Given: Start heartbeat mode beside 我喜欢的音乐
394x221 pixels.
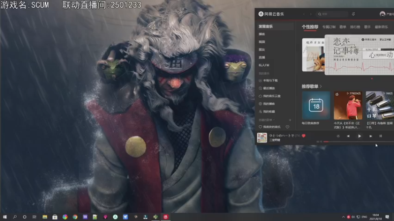Looking at the screenshot, I should point(288,127).
